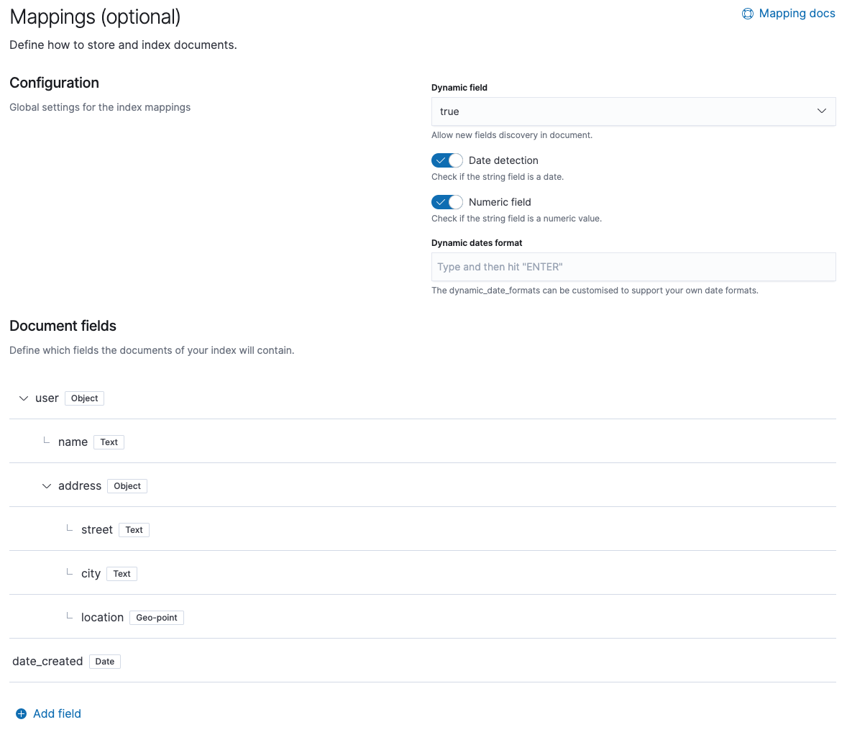
Task: Click 'Define how to store and index documents.'
Action: 123,45
